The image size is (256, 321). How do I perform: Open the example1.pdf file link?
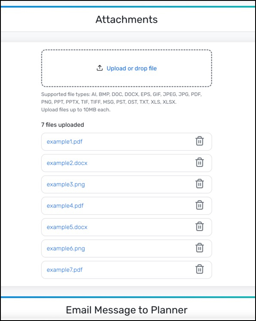click(65, 142)
